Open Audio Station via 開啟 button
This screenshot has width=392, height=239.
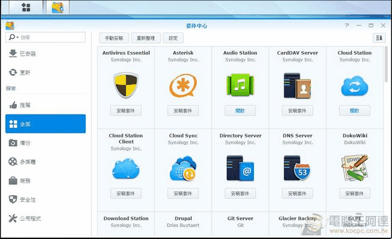click(x=240, y=111)
